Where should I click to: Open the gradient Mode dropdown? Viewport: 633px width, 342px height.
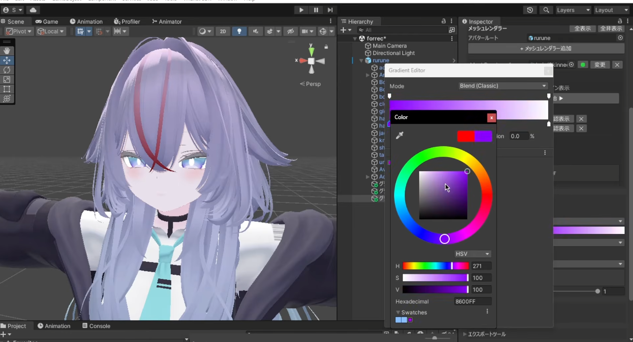point(503,86)
